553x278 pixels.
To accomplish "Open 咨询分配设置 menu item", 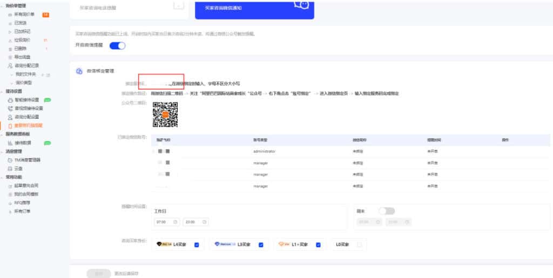I will click(x=27, y=117).
